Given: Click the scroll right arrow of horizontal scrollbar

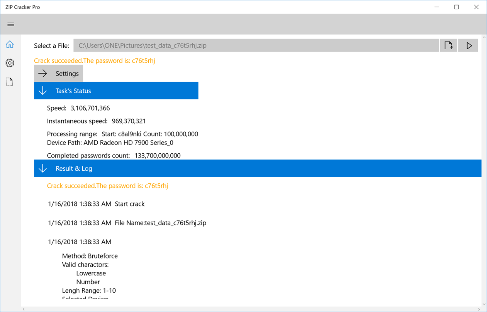Looking at the screenshot, I should point(479,309).
